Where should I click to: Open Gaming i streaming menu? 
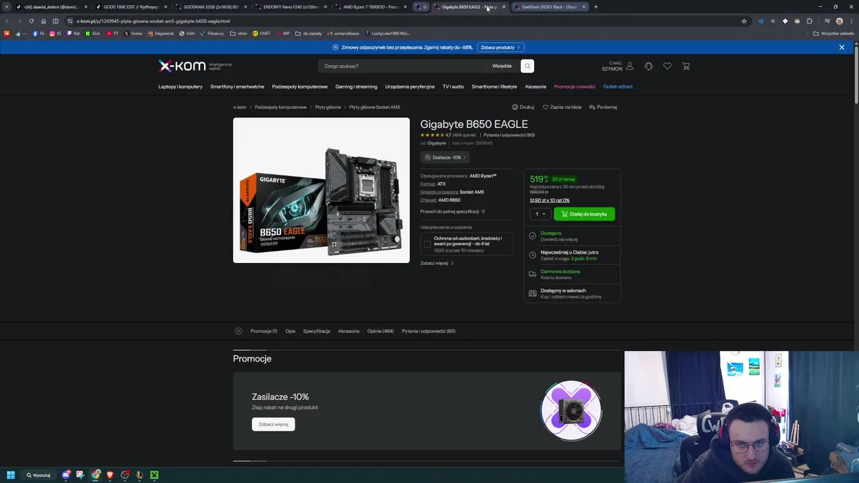[x=356, y=87]
